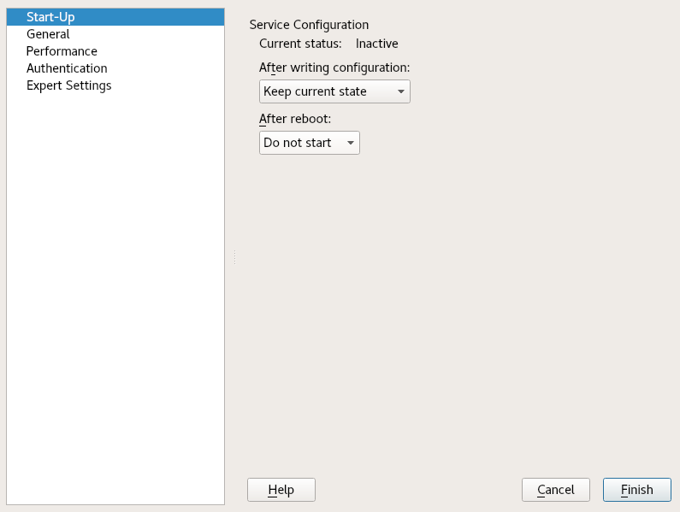The image size is (680, 512).
Task: Click the splitter handle between the panels
Action: point(234,256)
